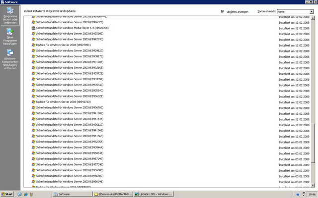Click the third quick launch icon
Image resolution: width=318 pixels, height=198 pixels.
[31, 194]
